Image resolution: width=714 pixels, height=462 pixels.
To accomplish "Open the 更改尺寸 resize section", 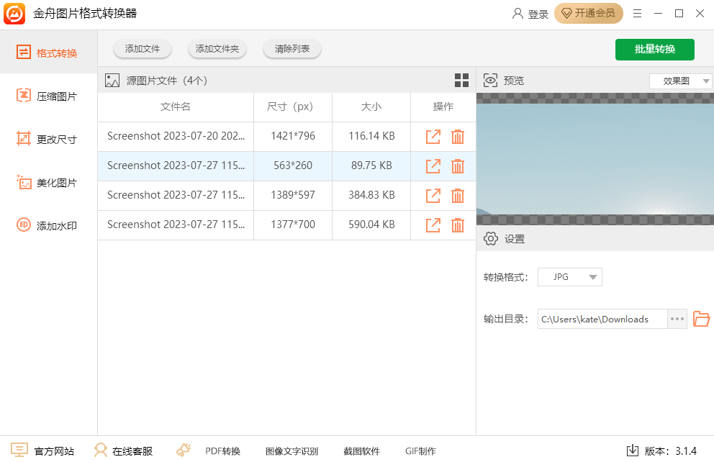I will tap(48, 139).
